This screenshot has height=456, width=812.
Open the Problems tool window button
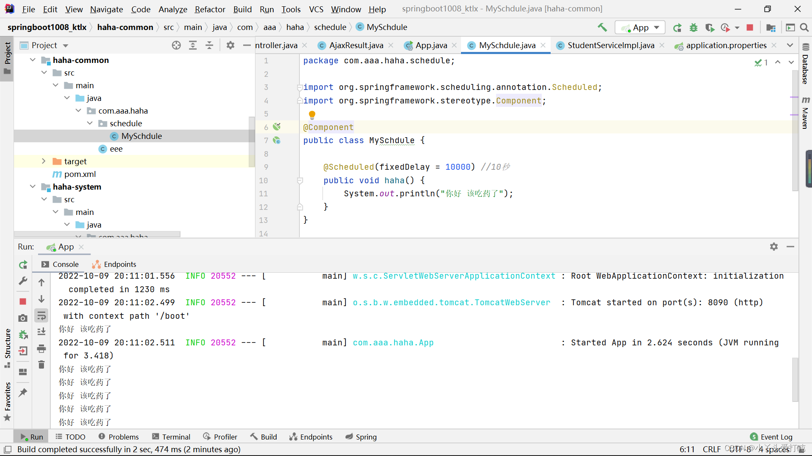click(x=118, y=437)
